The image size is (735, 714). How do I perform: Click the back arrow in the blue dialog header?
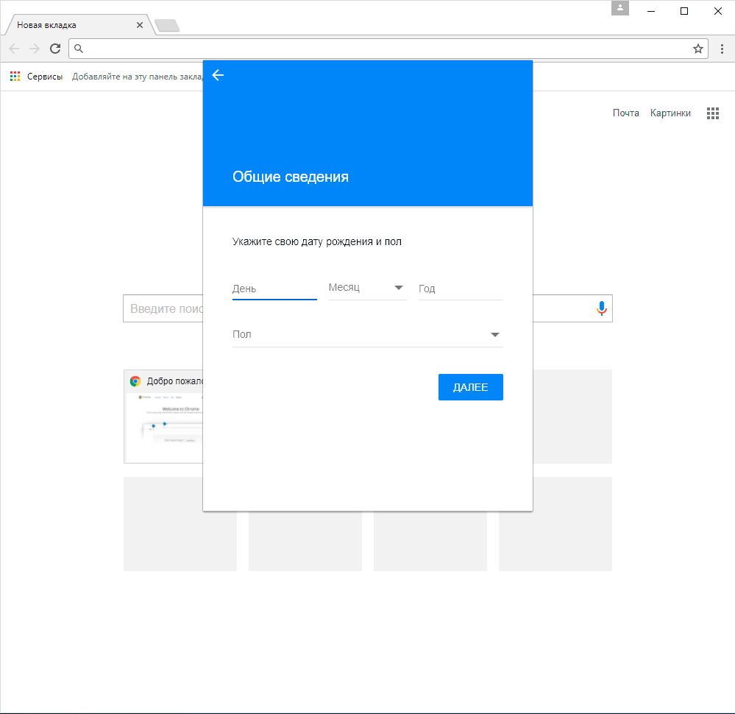pyautogui.click(x=218, y=75)
